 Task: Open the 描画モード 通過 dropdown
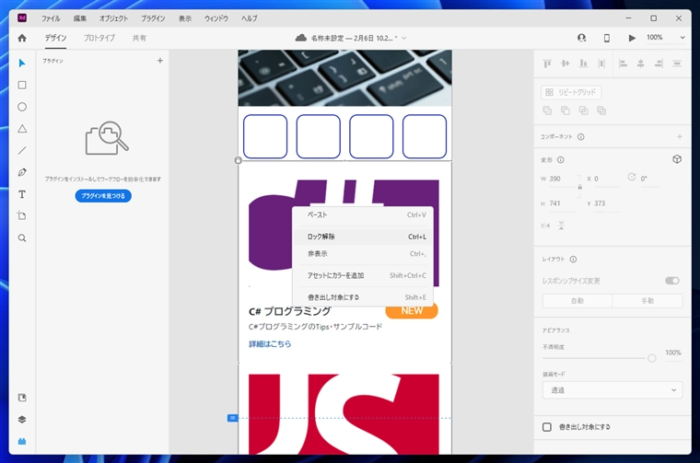(x=612, y=390)
